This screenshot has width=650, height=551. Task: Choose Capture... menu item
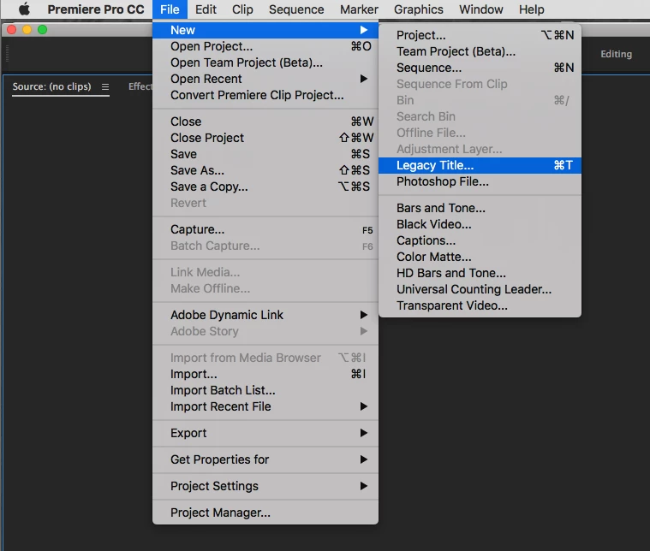pyautogui.click(x=265, y=229)
